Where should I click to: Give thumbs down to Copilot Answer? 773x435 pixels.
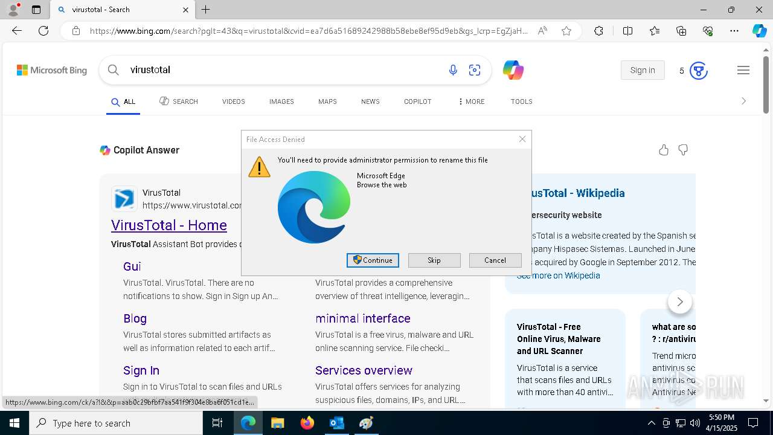click(x=683, y=150)
